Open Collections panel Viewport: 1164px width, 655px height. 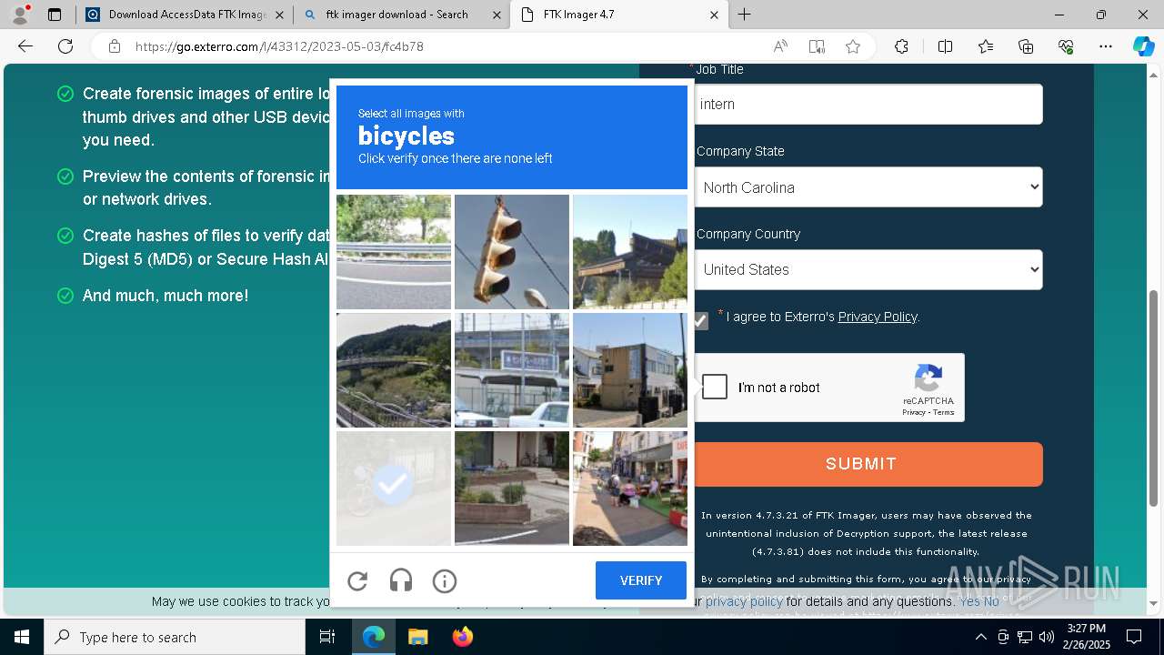1026,46
